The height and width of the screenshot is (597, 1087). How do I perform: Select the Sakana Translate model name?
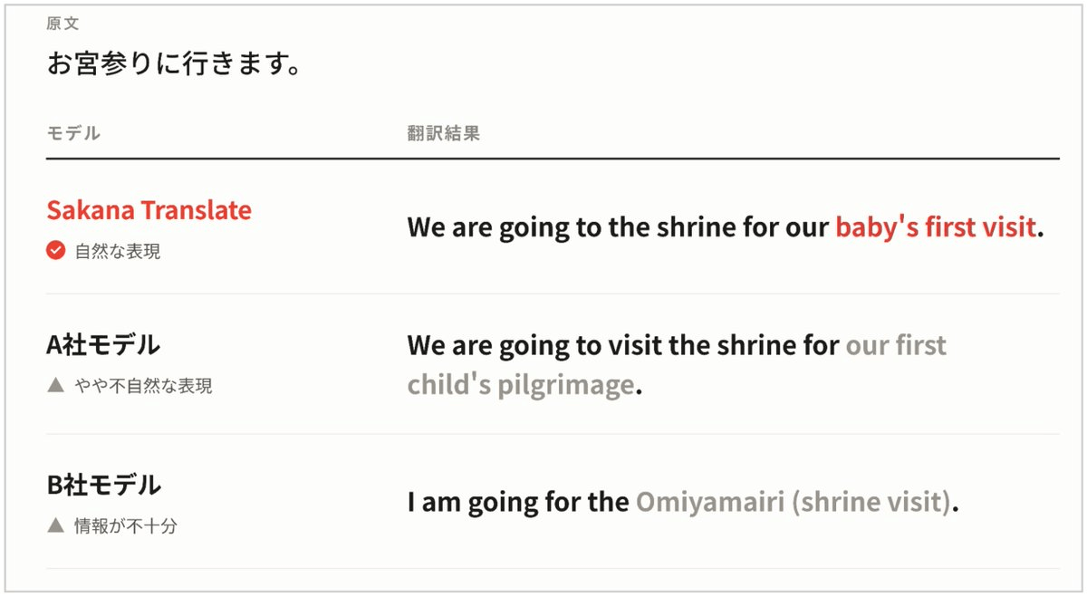tap(149, 210)
